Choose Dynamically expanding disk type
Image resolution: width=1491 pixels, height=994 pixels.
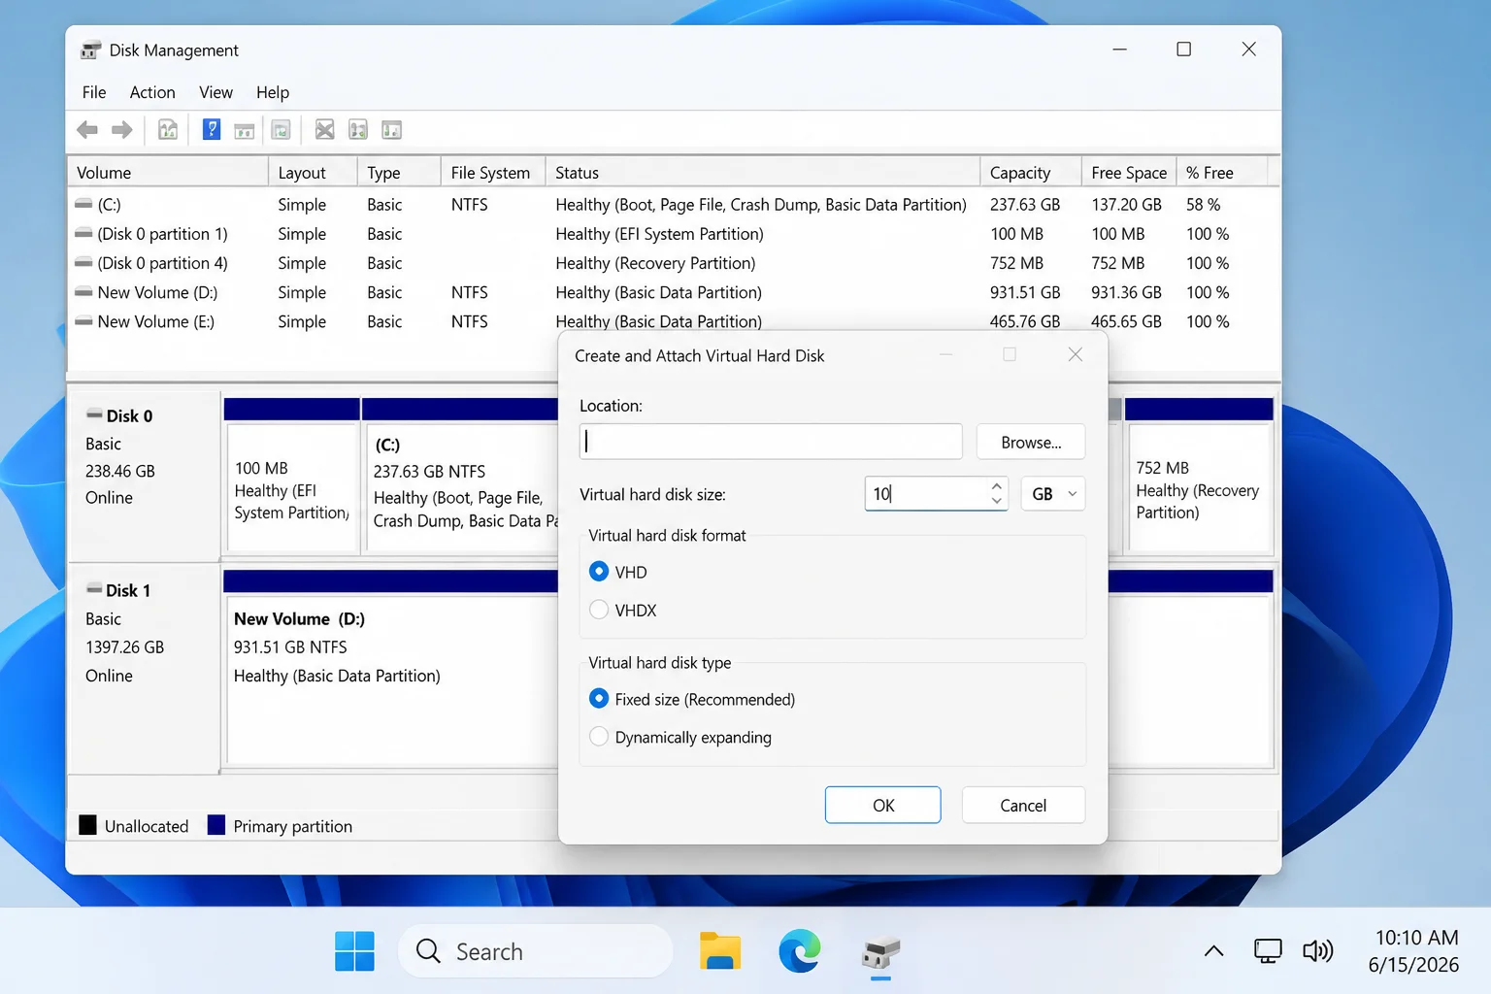pyautogui.click(x=599, y=737)
